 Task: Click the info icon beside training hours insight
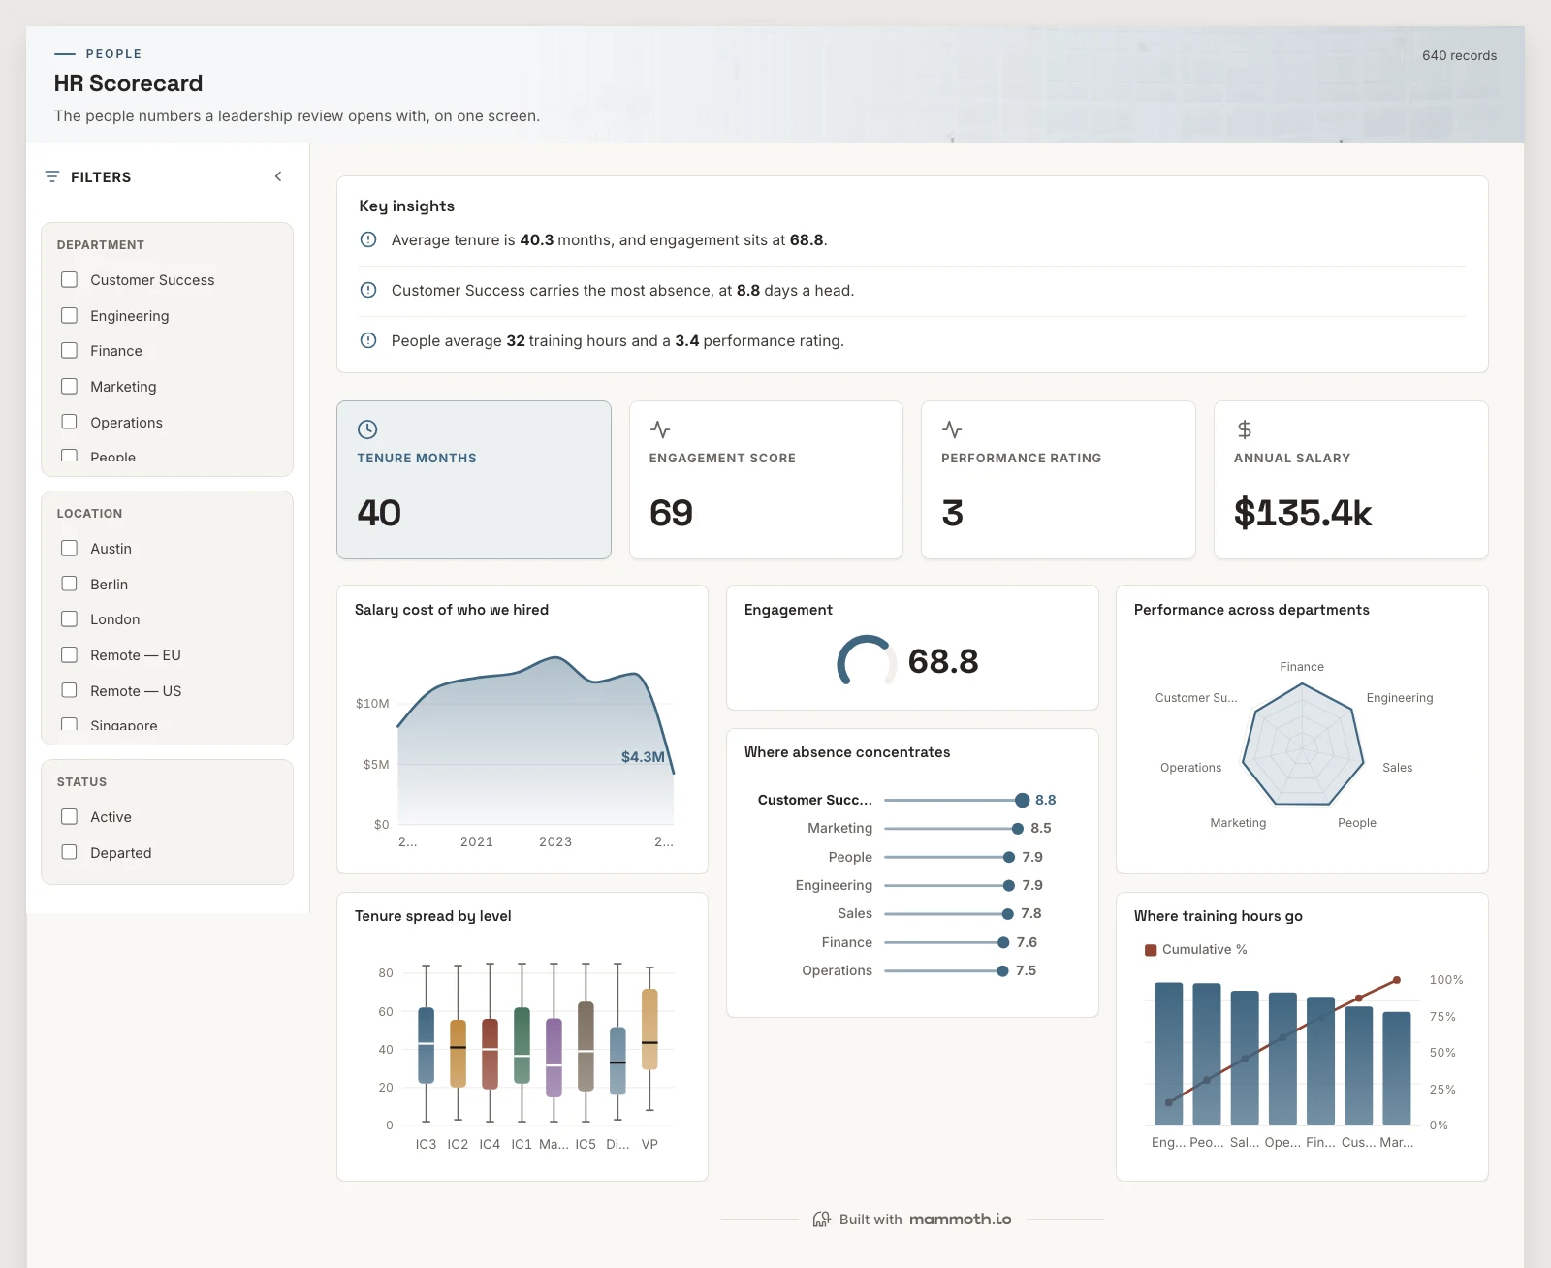click(368, 340)
